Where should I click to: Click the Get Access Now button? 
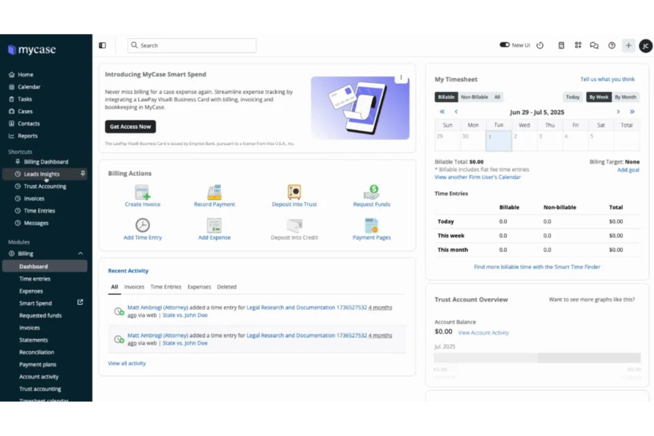(x=130, y=127)
